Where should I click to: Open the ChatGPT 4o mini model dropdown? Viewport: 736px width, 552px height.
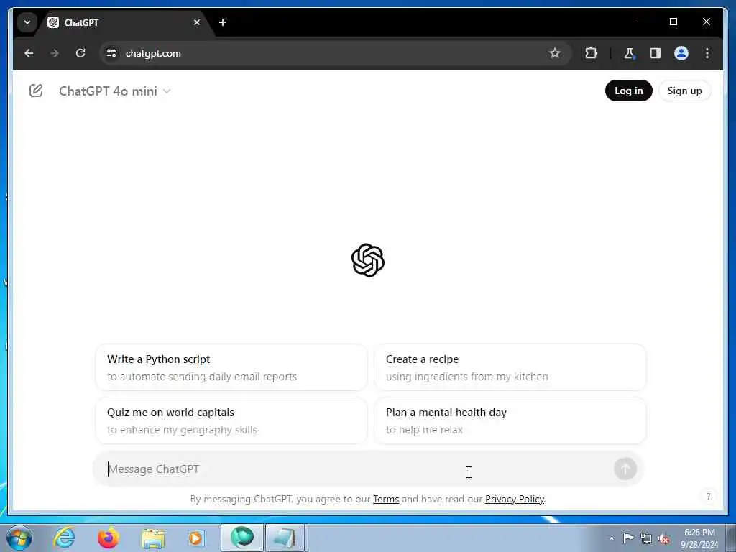point(114,91)
